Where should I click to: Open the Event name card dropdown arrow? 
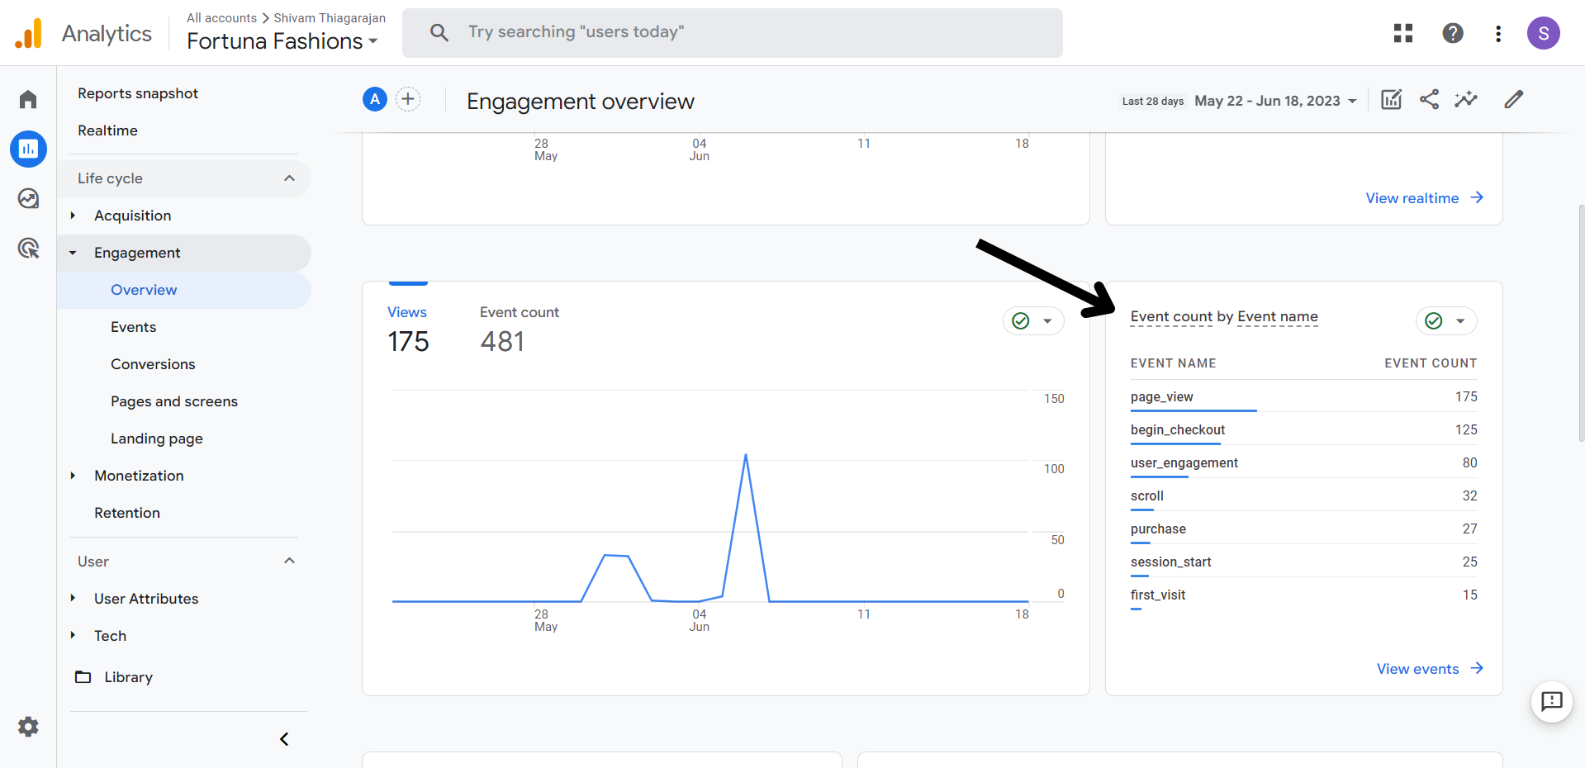(x=1460, y=320)
